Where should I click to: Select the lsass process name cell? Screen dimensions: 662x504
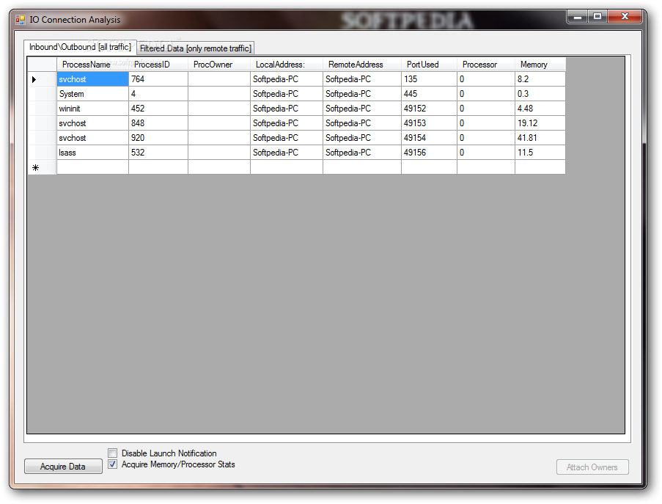(92, 153)
